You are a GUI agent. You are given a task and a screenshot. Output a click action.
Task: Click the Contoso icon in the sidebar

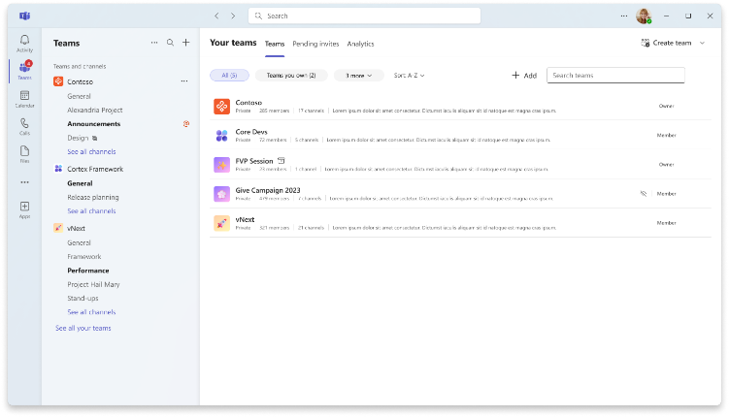click(x=58, y=81)
